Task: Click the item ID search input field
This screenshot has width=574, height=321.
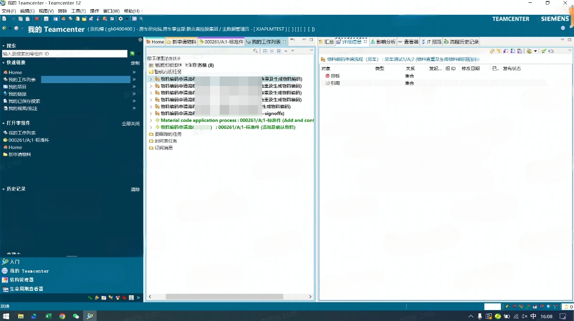Action: (64, 54)
